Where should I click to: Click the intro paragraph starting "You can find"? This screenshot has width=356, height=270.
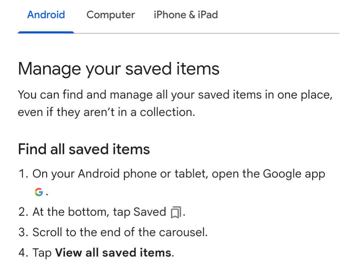(x=175, y=103)
